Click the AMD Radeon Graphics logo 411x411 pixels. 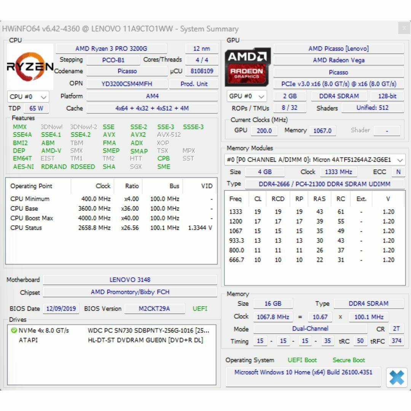tap(247, 67)
